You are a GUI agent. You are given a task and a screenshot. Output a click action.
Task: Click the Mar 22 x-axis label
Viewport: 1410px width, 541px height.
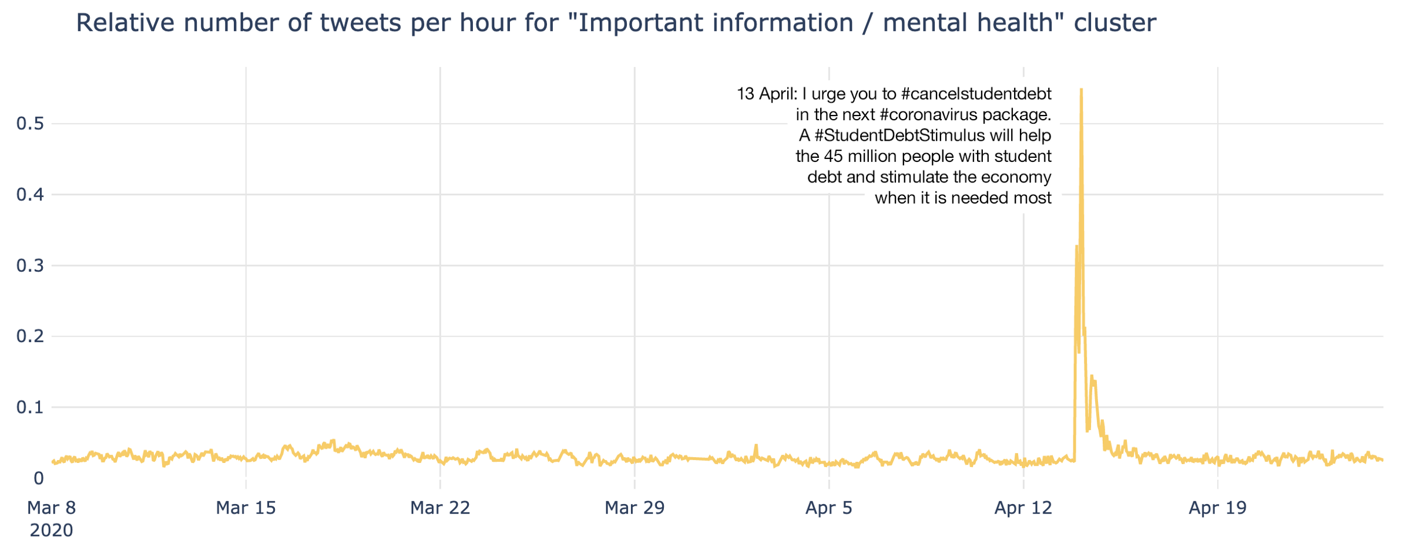440,508
